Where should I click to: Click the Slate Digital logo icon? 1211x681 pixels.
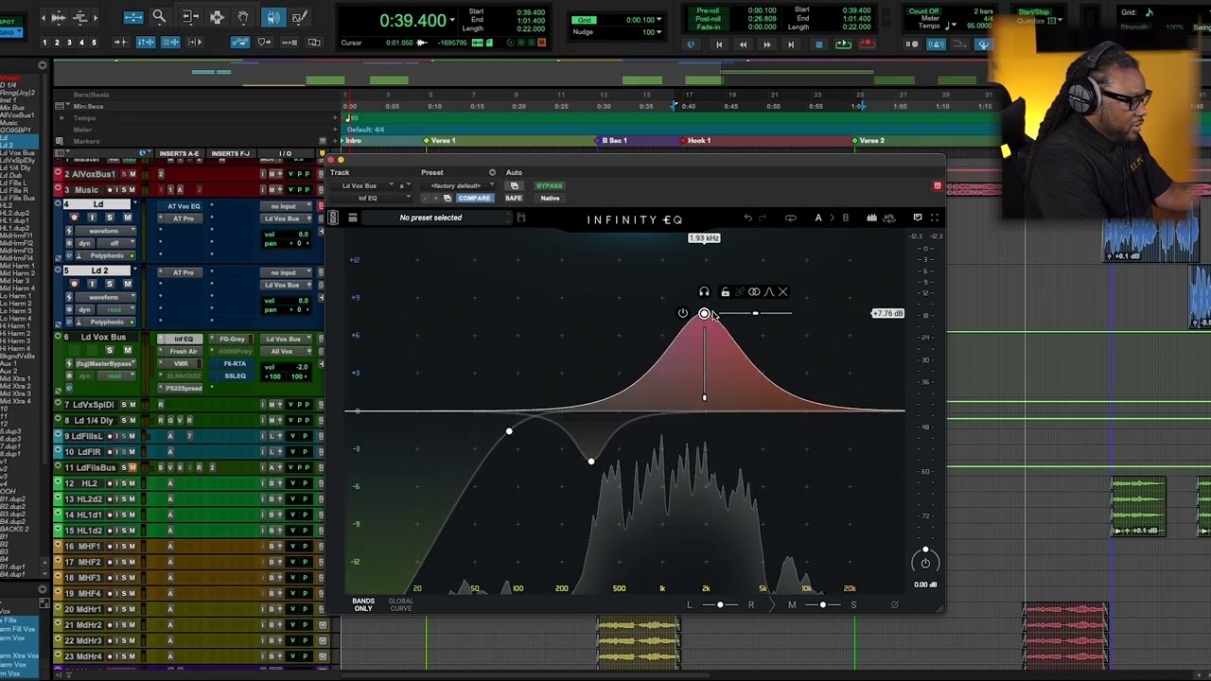click(333, 218)
